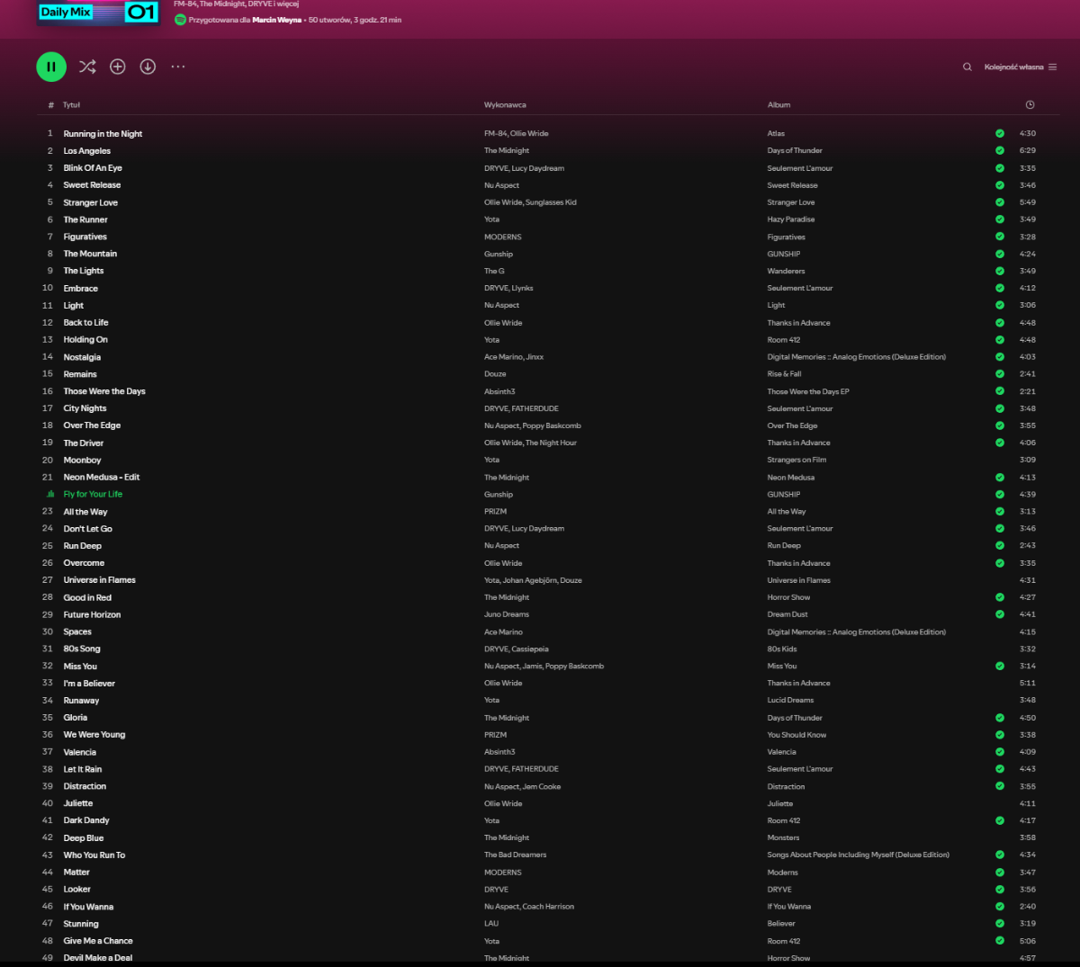Viewport: 1080px width, 967px height.
Task: Select track title Juliette
Action: point(78,803)
